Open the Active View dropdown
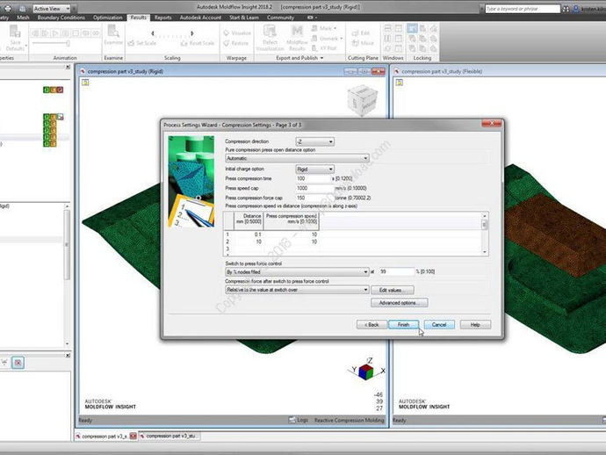Screen dimensions: 606x455 tap(52, 8)
